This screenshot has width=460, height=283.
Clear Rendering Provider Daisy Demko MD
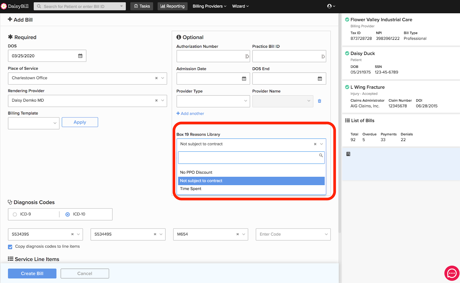156,100
